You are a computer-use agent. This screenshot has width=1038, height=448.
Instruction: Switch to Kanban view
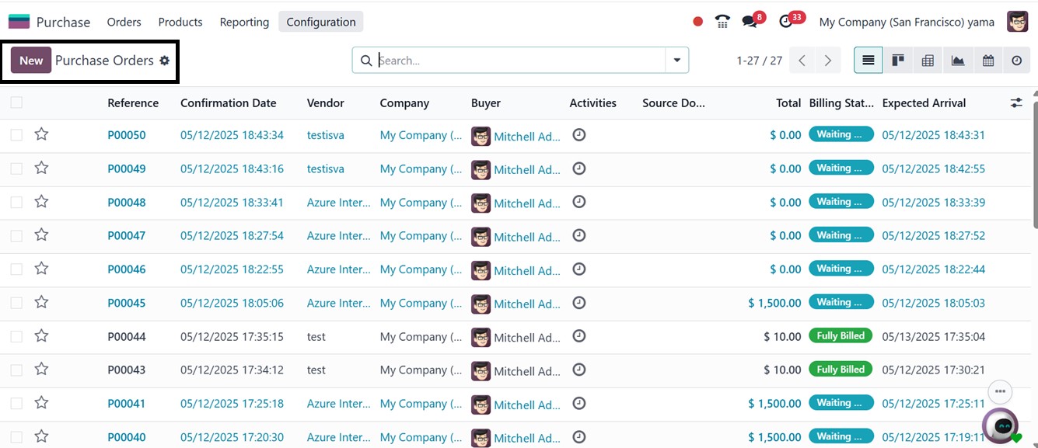(x=898, y=61)
